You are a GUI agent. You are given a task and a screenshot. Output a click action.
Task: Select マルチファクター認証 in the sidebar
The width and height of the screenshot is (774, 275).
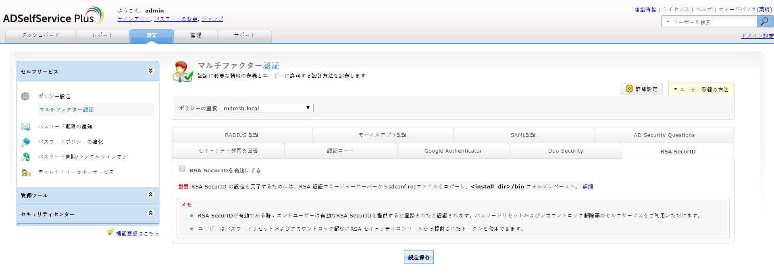tap(67, 110)
